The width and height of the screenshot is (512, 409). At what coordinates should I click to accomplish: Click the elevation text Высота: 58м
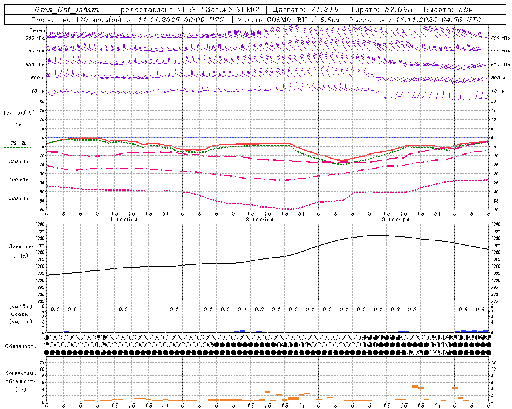click(x=448, y=10)
